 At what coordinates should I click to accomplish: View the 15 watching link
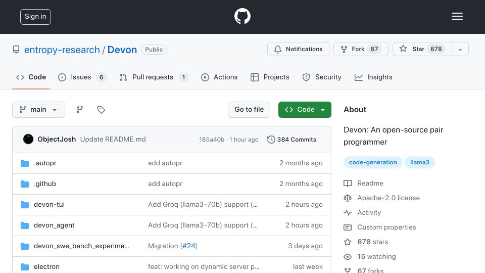click(x=376, y=257)
